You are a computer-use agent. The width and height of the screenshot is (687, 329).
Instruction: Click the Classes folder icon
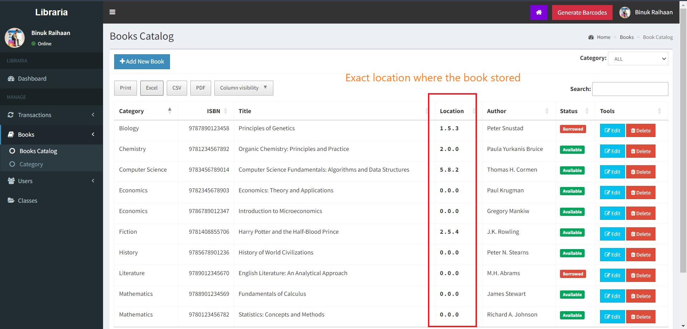tap(11, 201)
